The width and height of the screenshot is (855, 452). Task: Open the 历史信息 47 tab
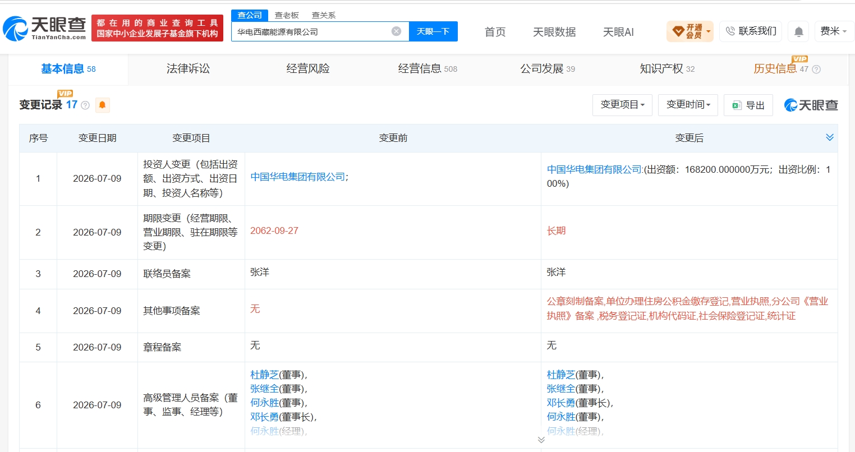click(x=781, y=69)
